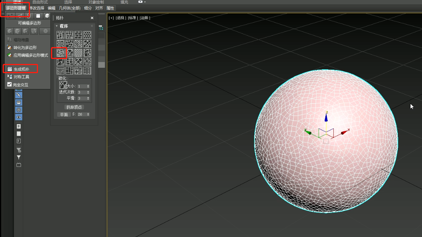422x237 pixels.
Task: Click the 大小 value spinner arrows
Action: 88,86
